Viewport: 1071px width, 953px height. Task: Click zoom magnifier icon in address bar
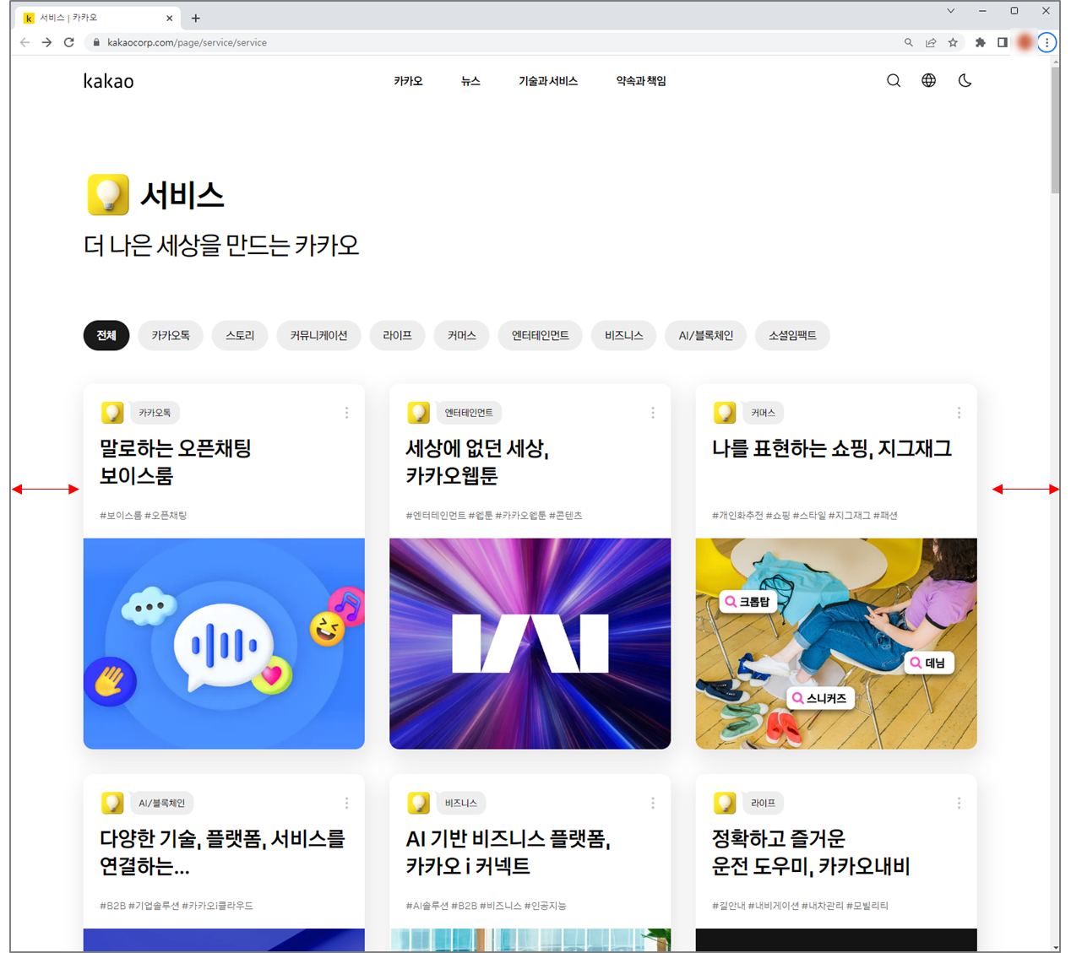tap(909, 42)
